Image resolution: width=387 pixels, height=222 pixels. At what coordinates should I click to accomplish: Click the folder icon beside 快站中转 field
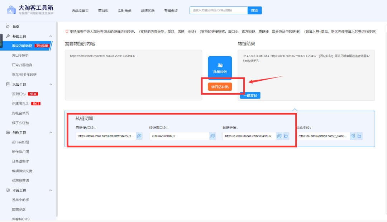pyautogui.click(x=359, y=136)
